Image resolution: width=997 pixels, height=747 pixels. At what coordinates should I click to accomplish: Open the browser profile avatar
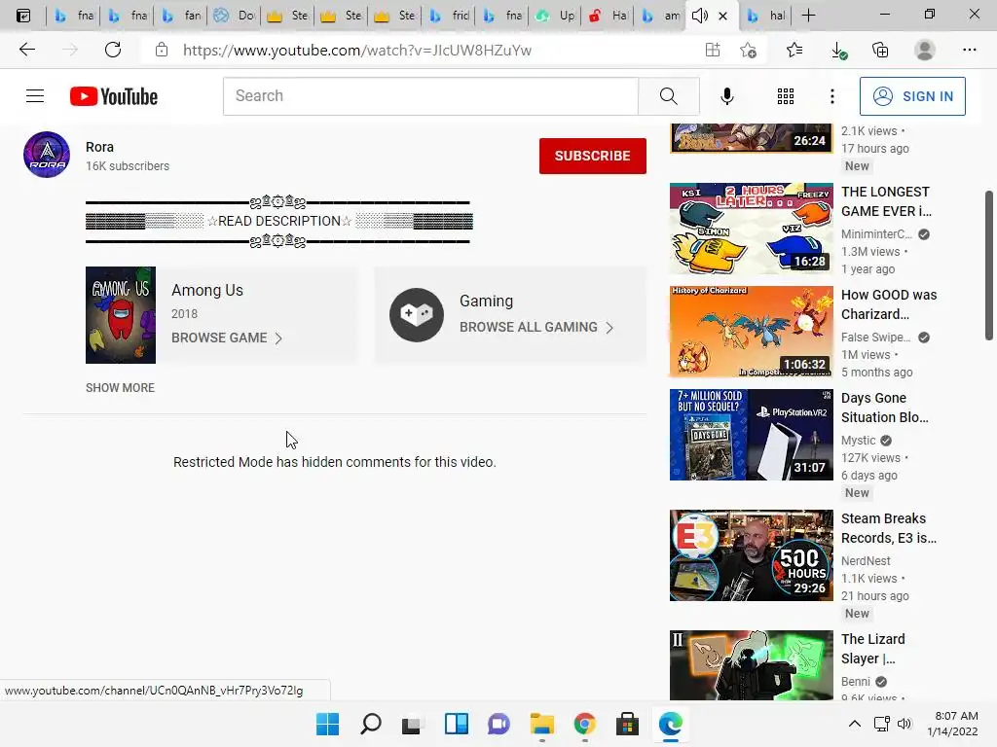(x=925, y=50)
